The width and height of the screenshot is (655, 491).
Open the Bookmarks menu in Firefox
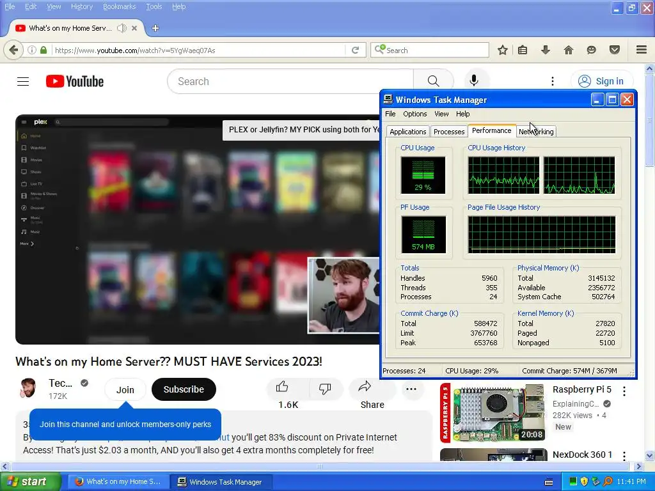(x=119, y=6)
